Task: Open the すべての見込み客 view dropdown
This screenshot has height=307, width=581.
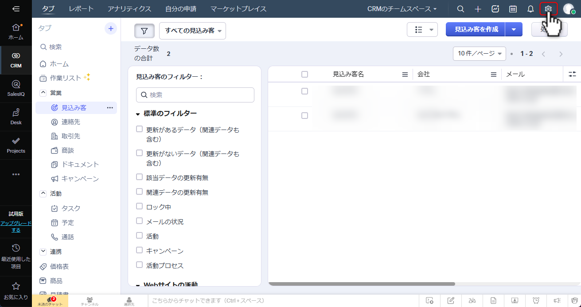Action: point(192,31)
